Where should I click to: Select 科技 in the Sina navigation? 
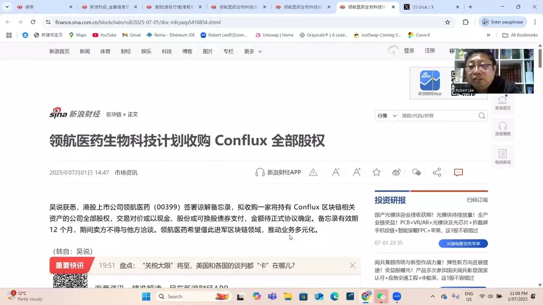click(167, 52)
